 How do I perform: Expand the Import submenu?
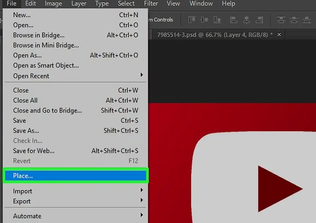coord(76,191)
